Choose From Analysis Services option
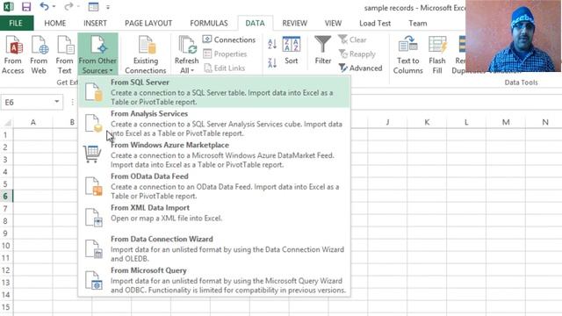562x316 pixels. pyautogui.click(x=214, y=123)
